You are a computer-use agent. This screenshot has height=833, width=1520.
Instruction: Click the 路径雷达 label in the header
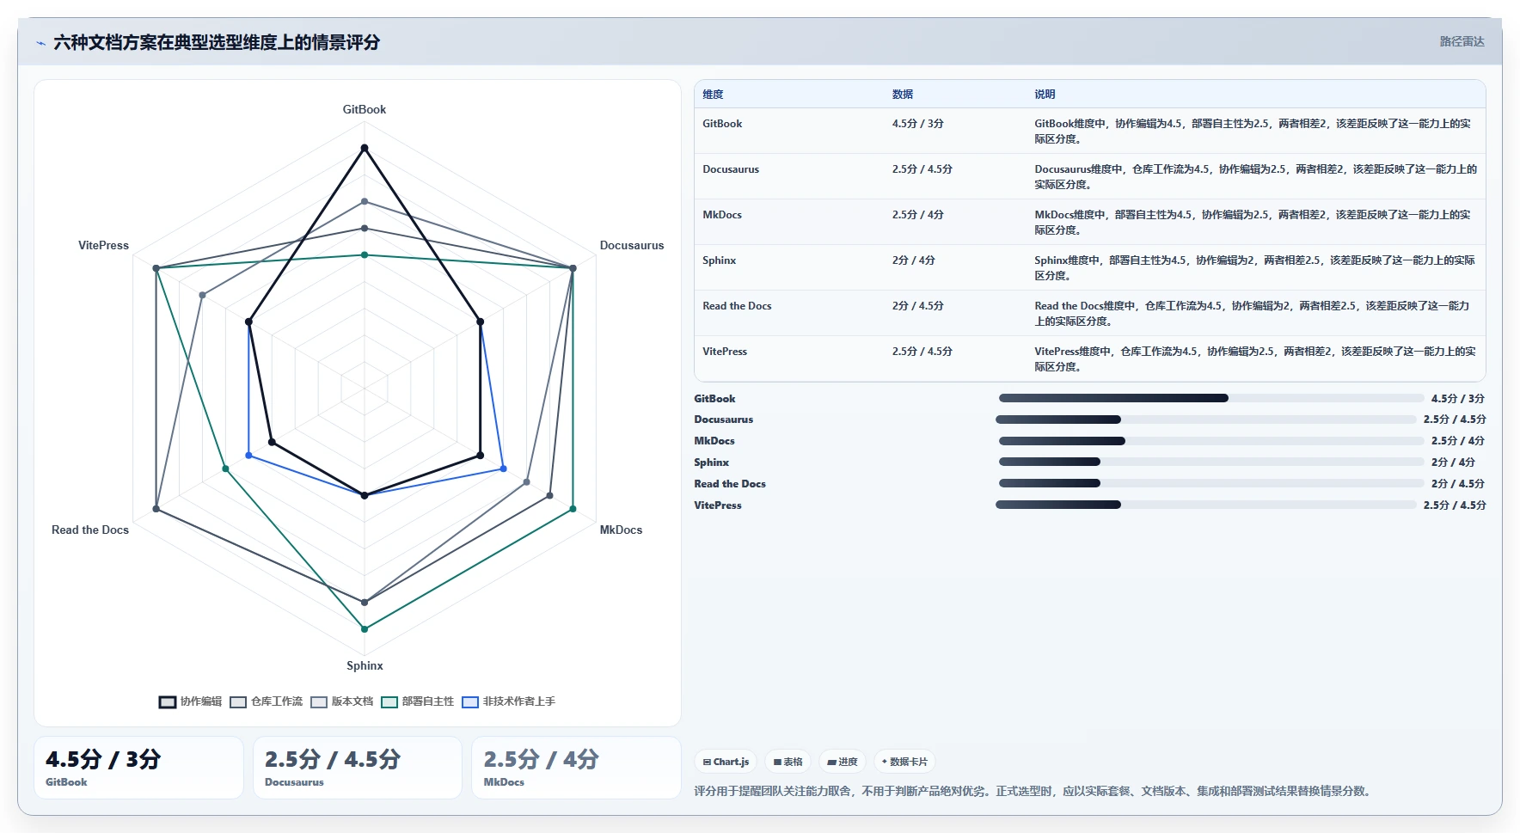[1462, 41]
